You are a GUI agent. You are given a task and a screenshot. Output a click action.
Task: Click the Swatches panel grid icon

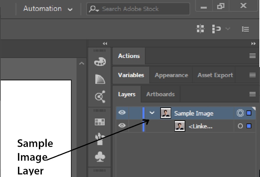click(x=100, y=122)
